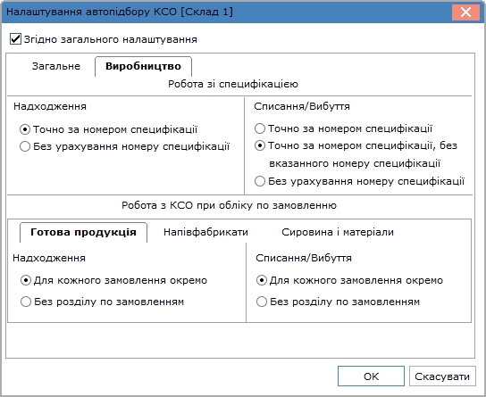Toggle the 'Згідно загального налаштування' checkbox

pyautogui.click(x=15, y=39)
